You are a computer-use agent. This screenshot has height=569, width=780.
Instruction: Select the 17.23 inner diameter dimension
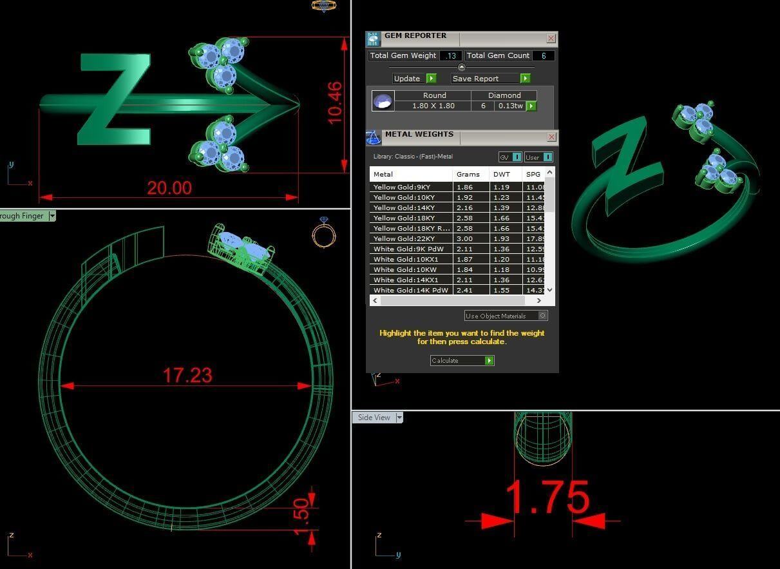[x=187, y=375]
